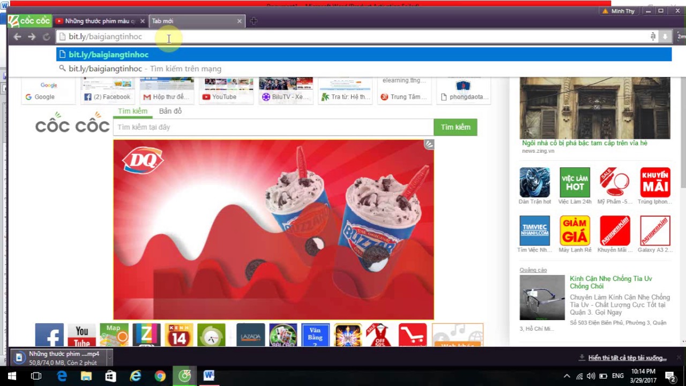Screen dimensions: 686x386
Task: Open the Lazada icon
Action: click(251, 336)
